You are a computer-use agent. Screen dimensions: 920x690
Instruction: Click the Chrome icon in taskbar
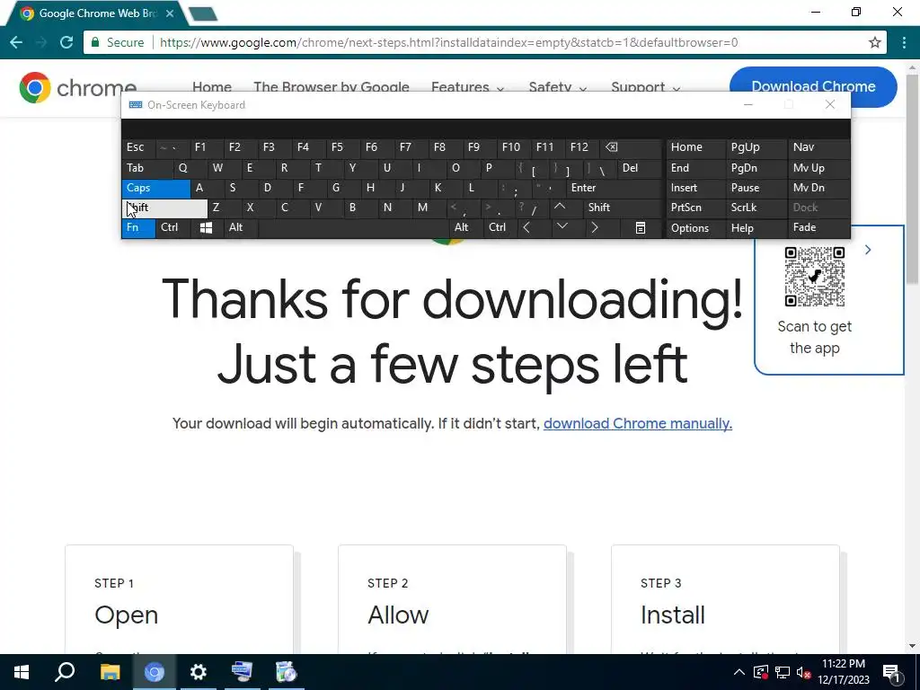point(155,672)
